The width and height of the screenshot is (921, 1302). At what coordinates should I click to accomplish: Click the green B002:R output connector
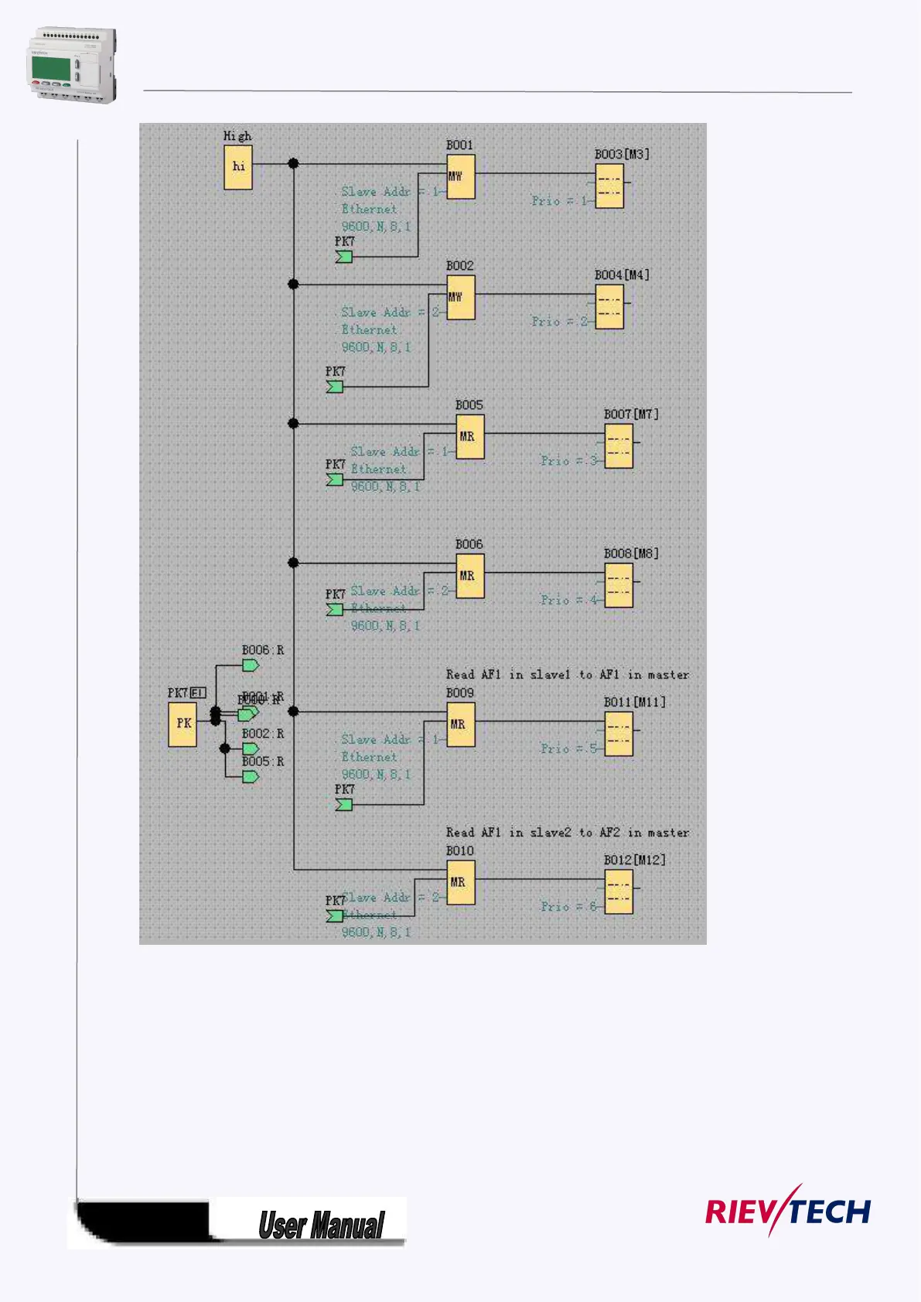click(x=251, y=748)
